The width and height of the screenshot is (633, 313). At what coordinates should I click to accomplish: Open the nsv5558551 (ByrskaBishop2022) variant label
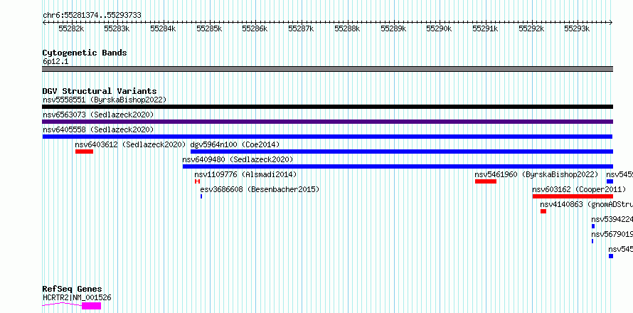[x=105, y=100]
